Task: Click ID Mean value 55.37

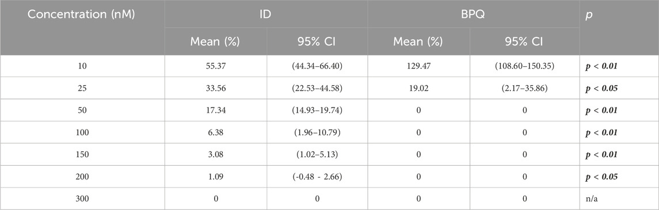Action: point(216,66)
